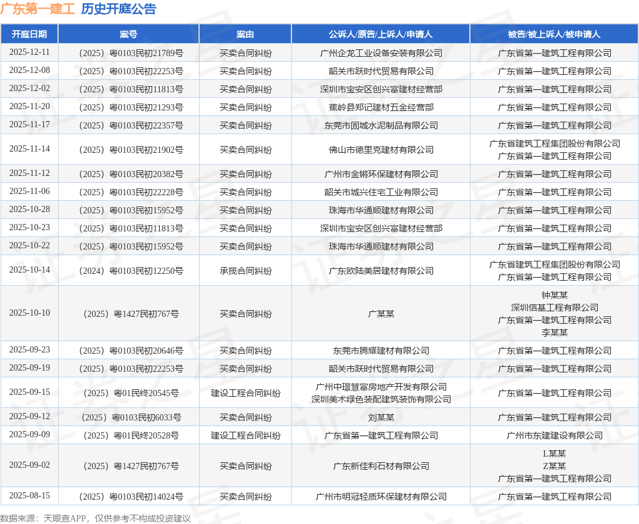Select date cell 2025-09-09

pyautogui.click(x=29, y=435)
